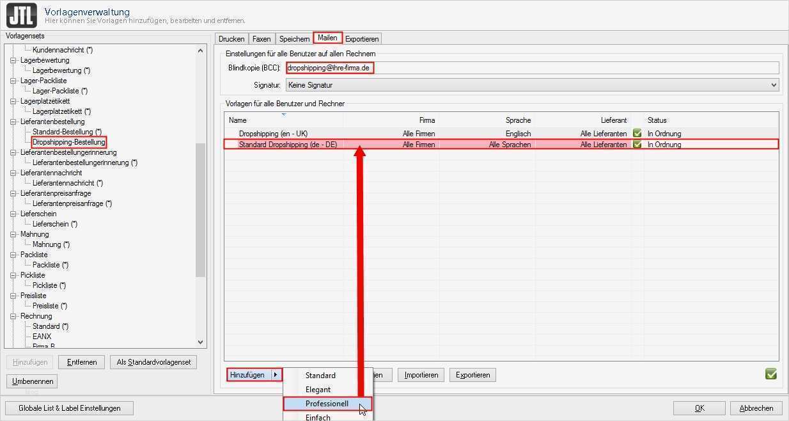
Task: Click green status check in Dropshipping (en - UK) row
Action: click(637, 134)
